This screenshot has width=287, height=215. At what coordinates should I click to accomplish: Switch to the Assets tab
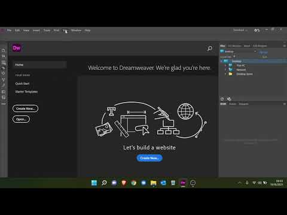pos(233,104)
